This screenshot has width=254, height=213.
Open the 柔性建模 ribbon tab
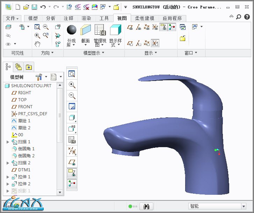point(144,18)
